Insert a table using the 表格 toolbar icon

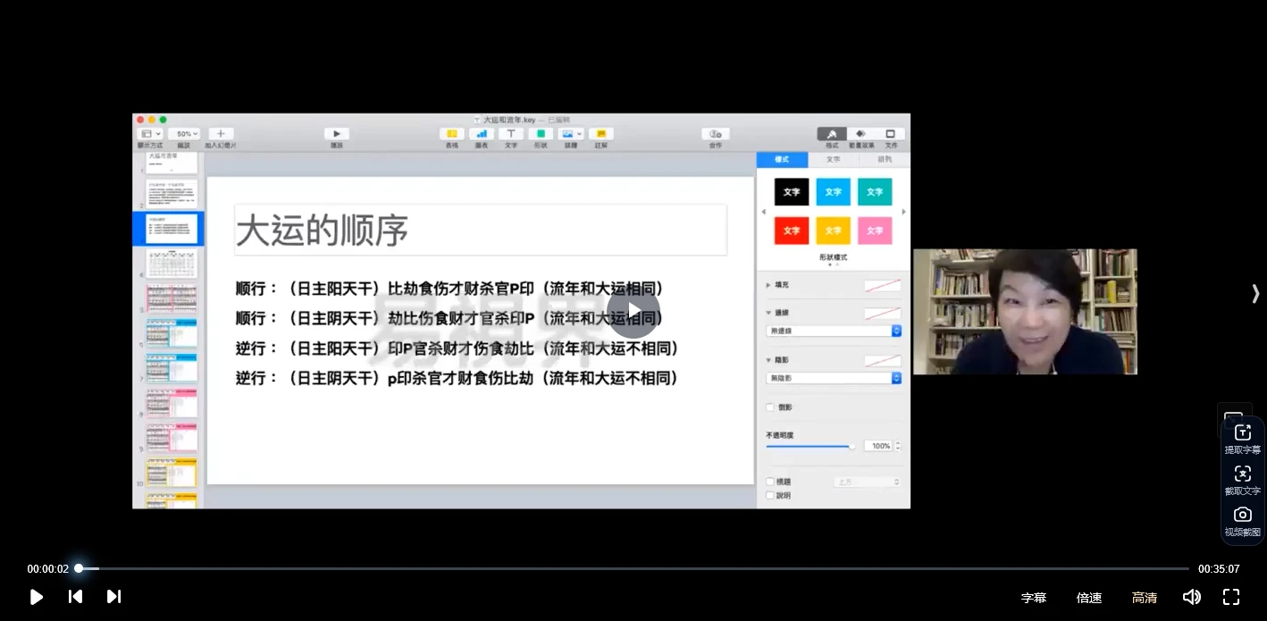pos(451,136)
